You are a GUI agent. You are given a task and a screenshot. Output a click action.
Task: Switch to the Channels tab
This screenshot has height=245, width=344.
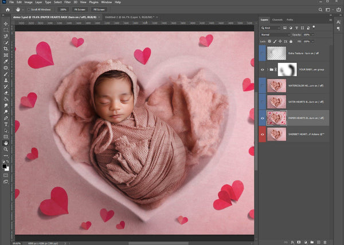click(277, 19)
